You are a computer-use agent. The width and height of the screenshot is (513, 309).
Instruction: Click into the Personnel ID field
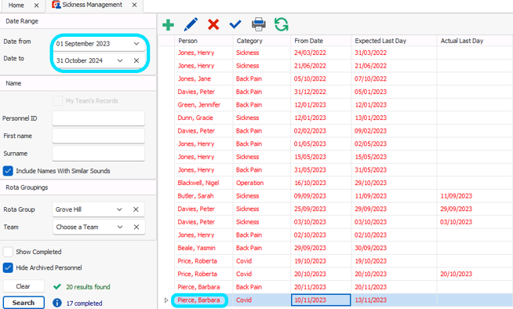pyautogui.click(x=99, y=118)
